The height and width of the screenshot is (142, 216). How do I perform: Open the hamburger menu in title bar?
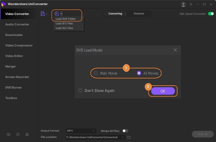(191, 4)
